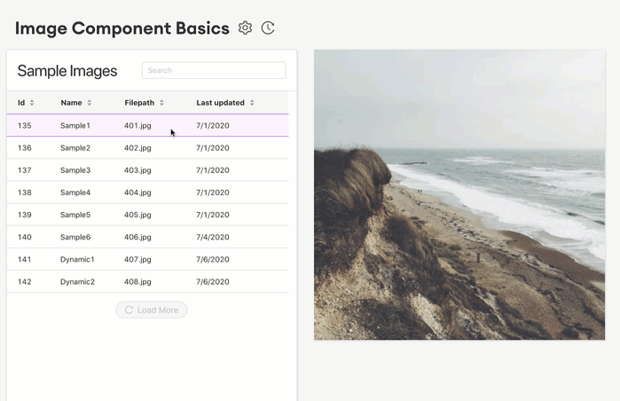Click the Image Component Basics title
This screenshot has height=401, width=620.
(122, 28)
